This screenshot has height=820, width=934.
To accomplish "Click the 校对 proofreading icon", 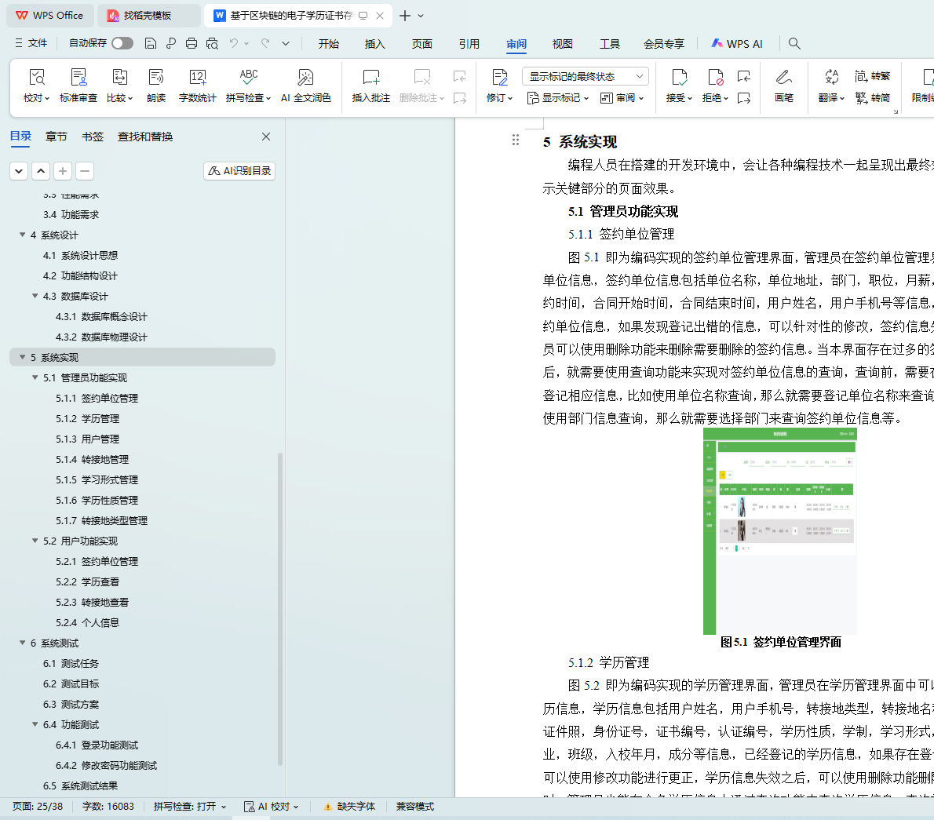I will (x=36, y=78).
